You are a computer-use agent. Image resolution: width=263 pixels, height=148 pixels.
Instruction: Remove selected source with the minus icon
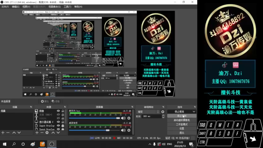pos(42,133)
